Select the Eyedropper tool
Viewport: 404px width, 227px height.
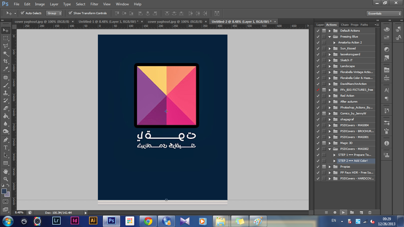[x=5, y=69]
